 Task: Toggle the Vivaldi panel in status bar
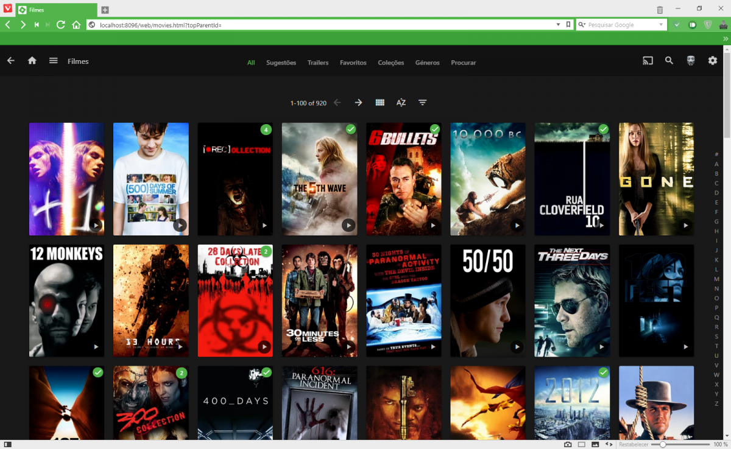point(8,445)
